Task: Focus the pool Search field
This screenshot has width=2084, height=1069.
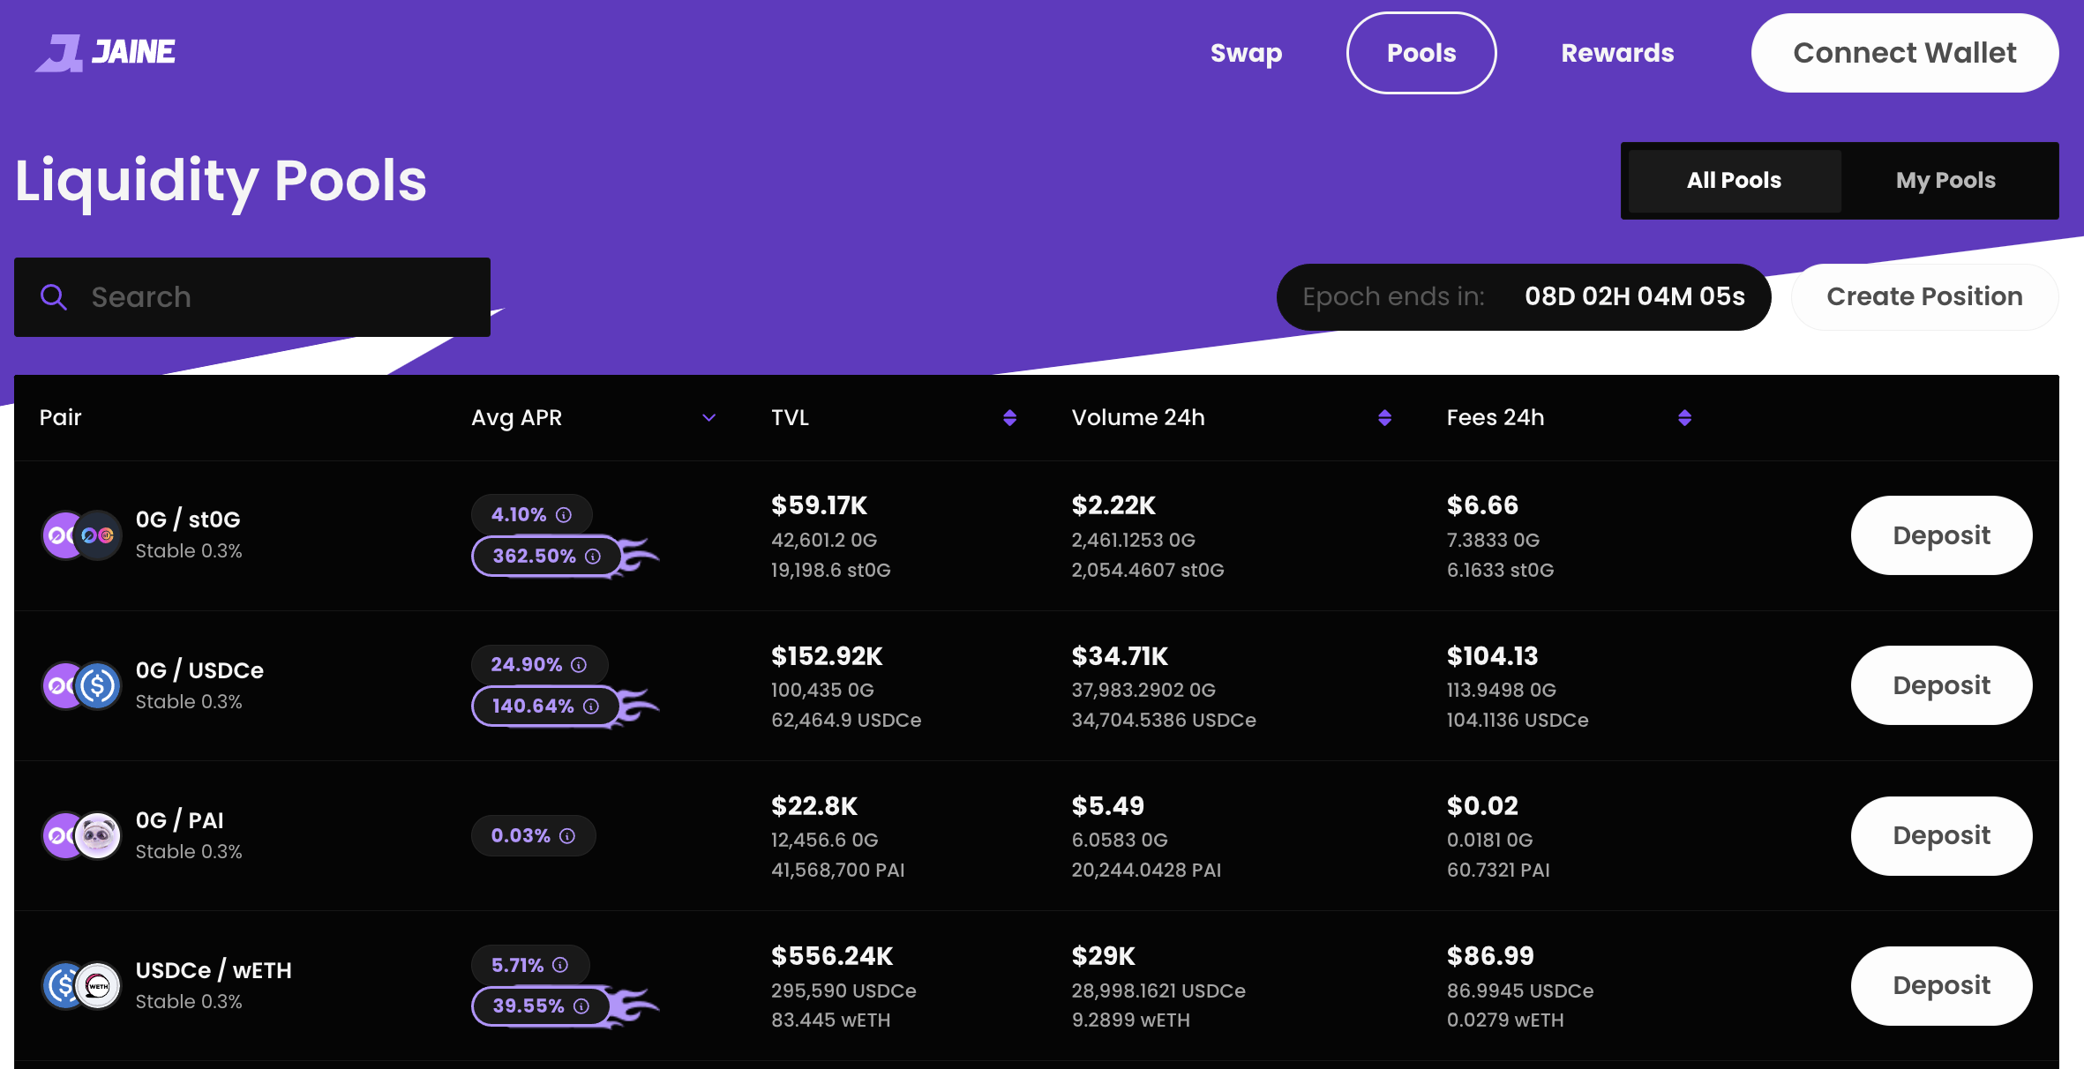Action: tap(282, 297)
